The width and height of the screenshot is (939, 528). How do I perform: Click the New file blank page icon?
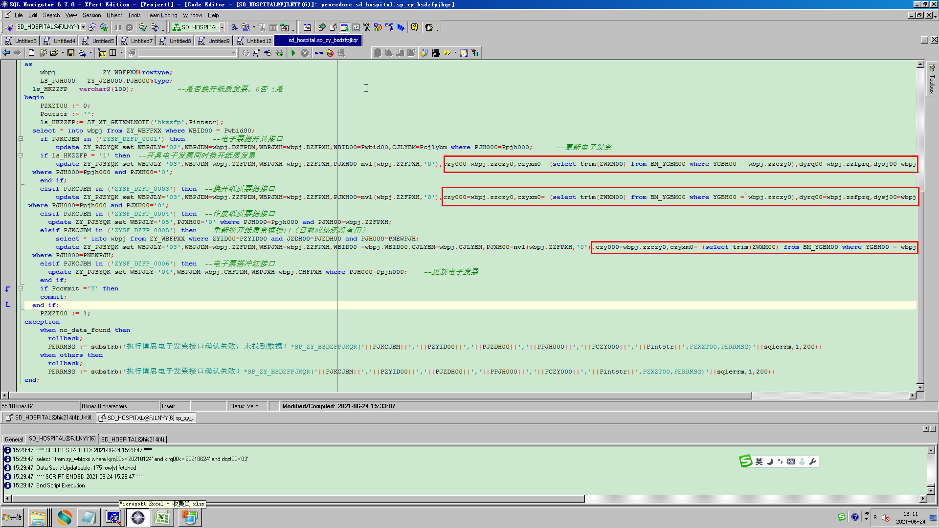pos(31,53)
